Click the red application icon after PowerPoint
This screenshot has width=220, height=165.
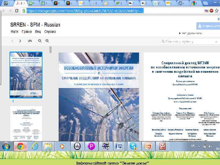(162, 146)
